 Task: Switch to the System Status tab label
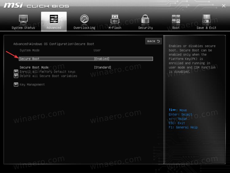click(x=23, y=28)
